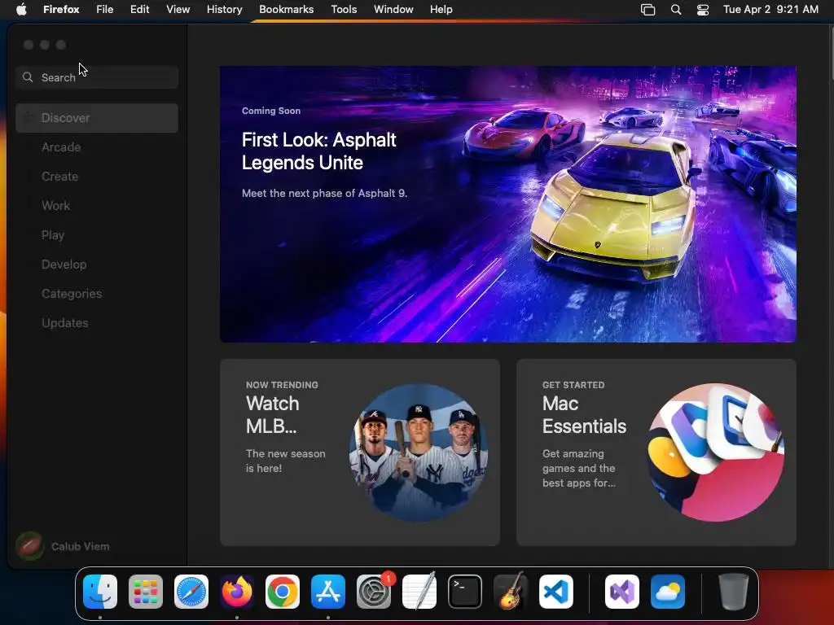This screenshot has width=834, height=625.
Task: Click the Mac Essentials app icons image
Action: (715, 452)
